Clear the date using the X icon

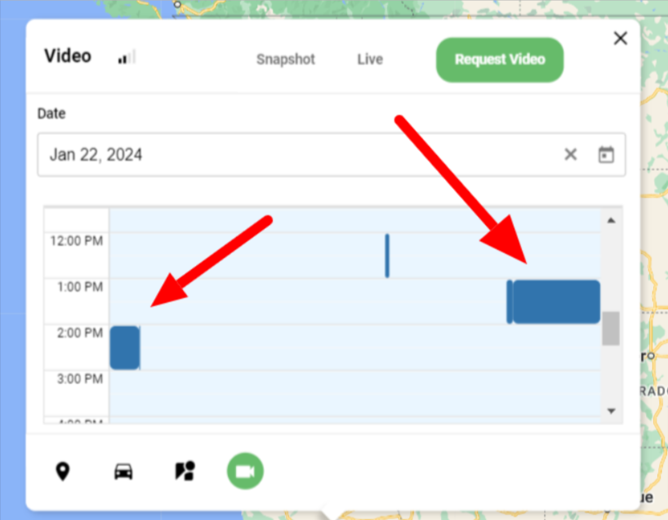570,154
